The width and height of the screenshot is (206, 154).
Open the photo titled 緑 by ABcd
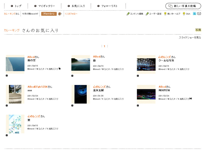[94, 60]
